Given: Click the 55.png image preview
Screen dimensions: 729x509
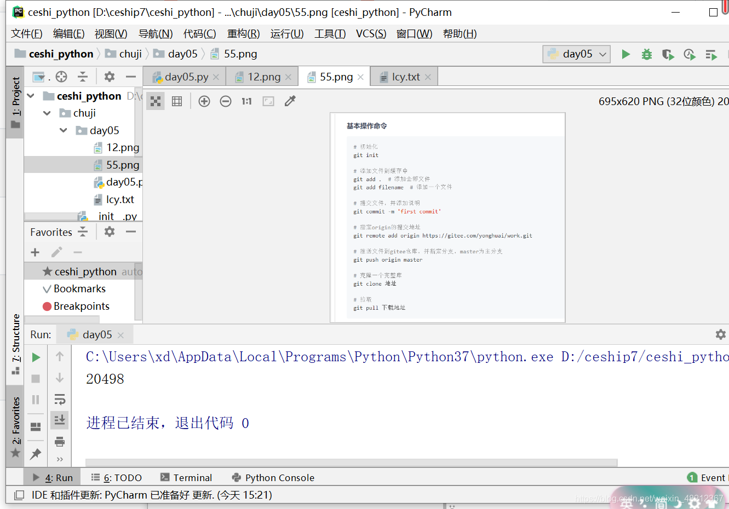Looking at the screenshot, I should [447, 217].
